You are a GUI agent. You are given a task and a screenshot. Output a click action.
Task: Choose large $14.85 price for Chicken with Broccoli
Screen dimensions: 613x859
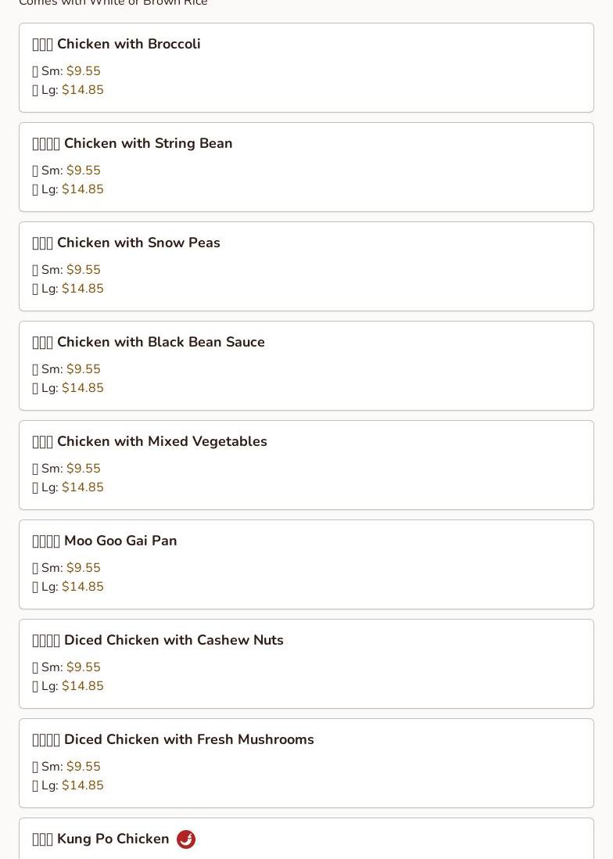(83, 90)
